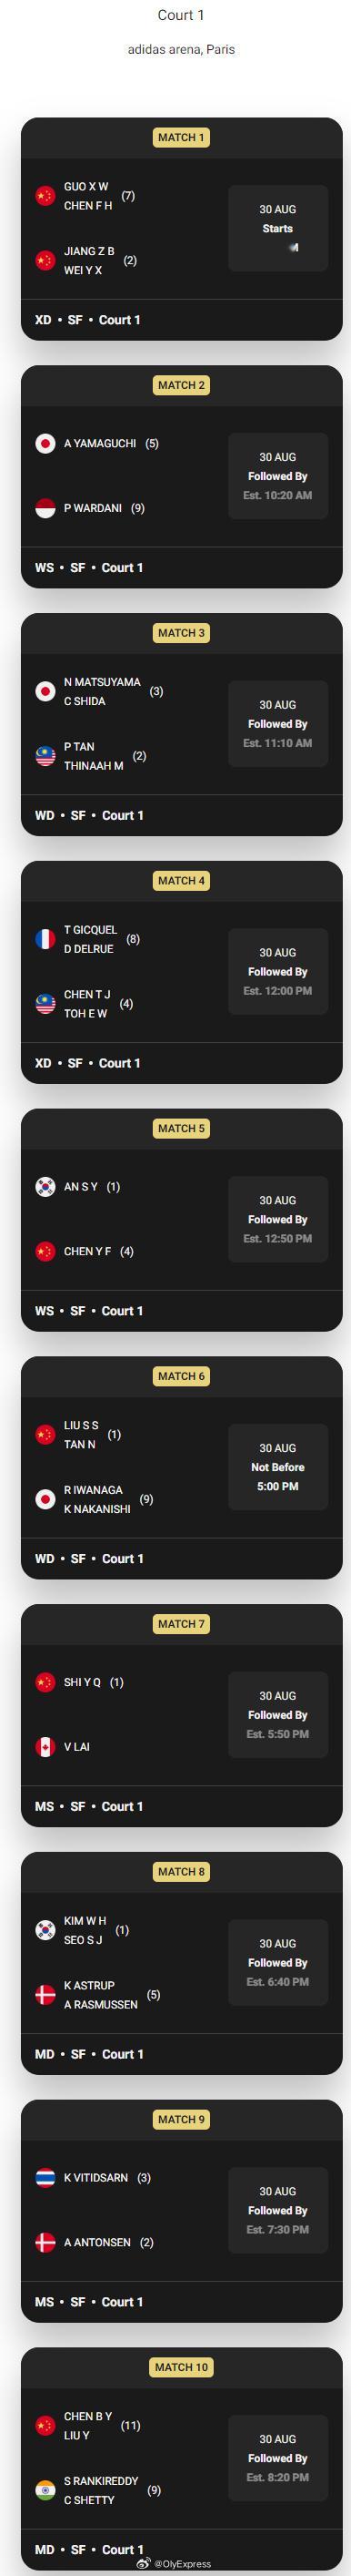The image size is (351, 2576).
Task: Click Canada flag beside V Lai
Action: [x=45, y=1747]
